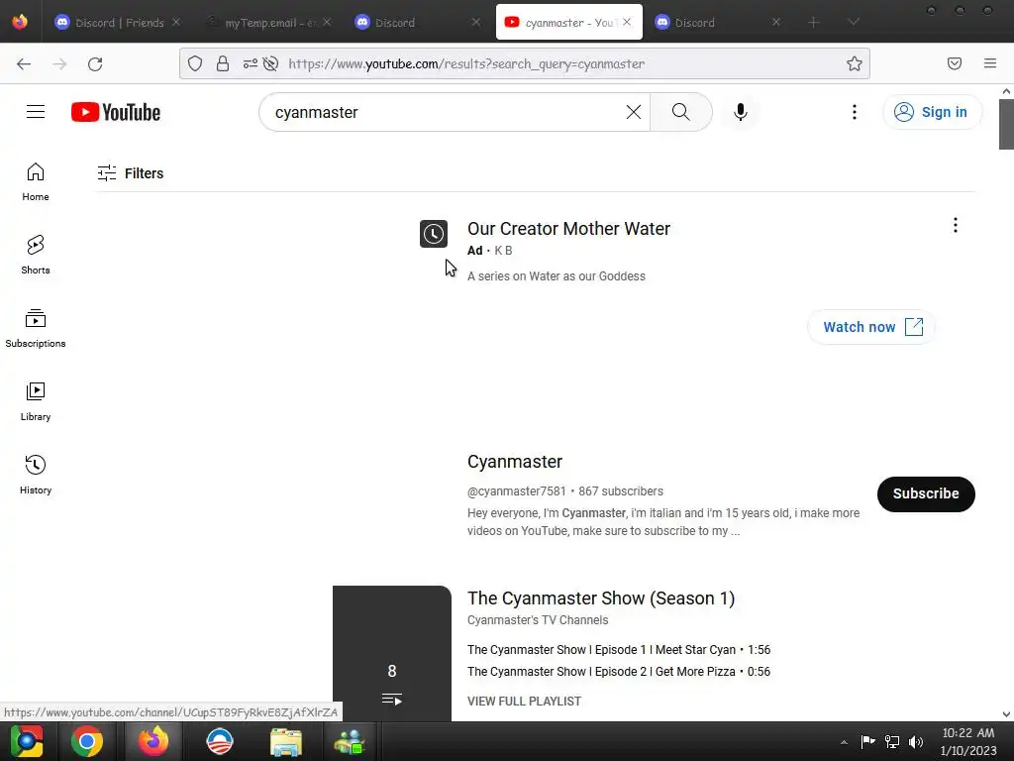Click the autoplay blocked icon in address bar

pyautogui.click(x=271, y=63)
